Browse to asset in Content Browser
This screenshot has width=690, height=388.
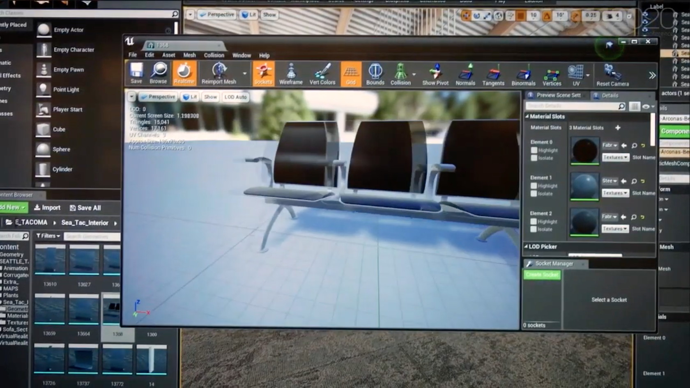pos(158,73)
